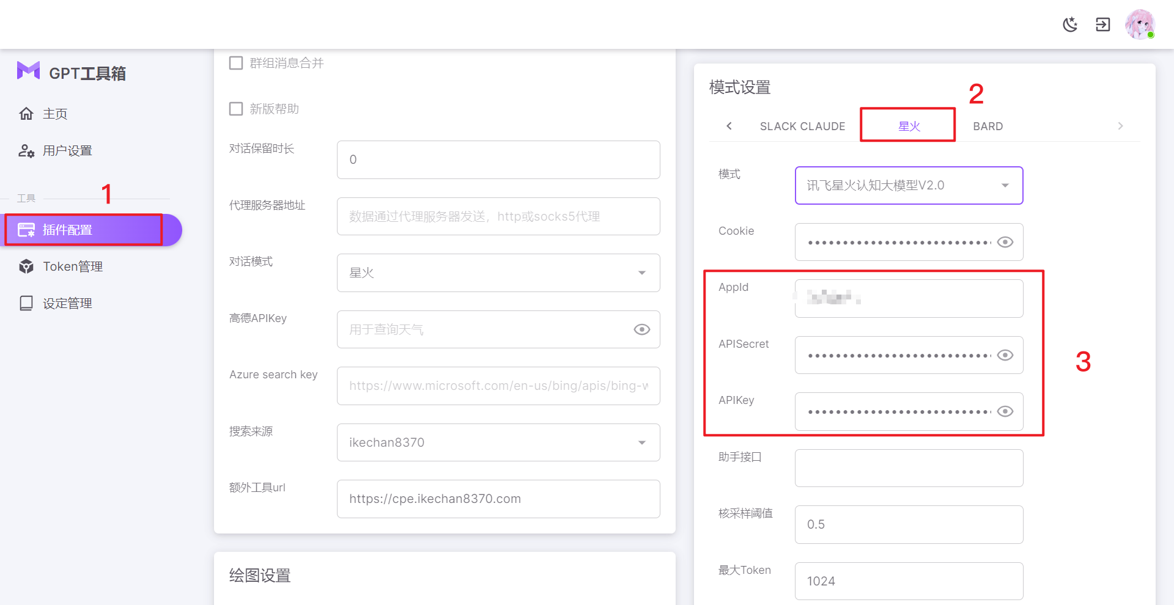Switch to the SLACK CLAUDE tab
Viewport: 1174px width, 605px height.
(x=802, y=127)
